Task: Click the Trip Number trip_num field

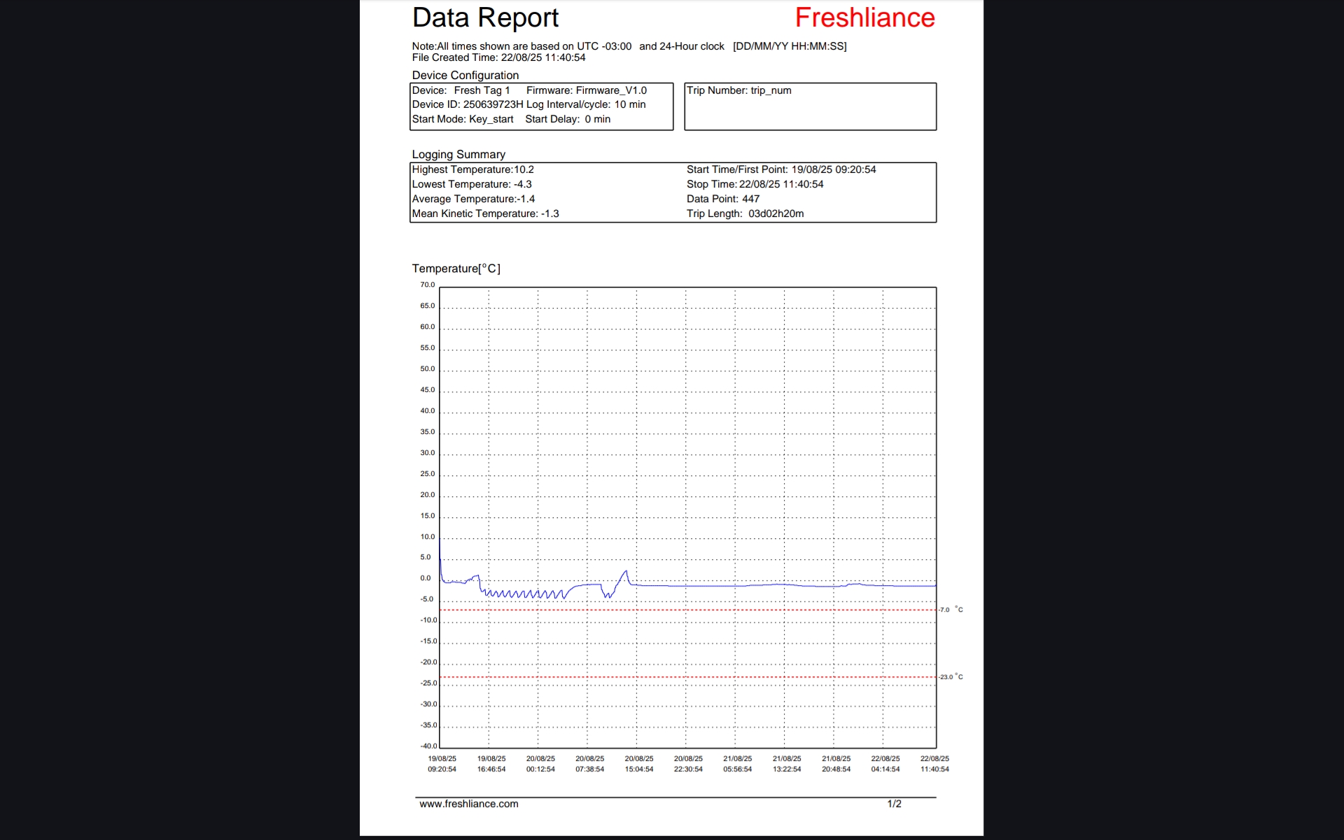Action: [738, 90]
